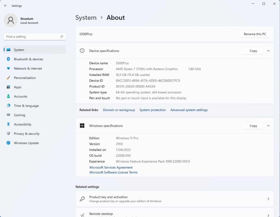
Task: Click the back arrow in Settings header
Action: click(5, 6)
